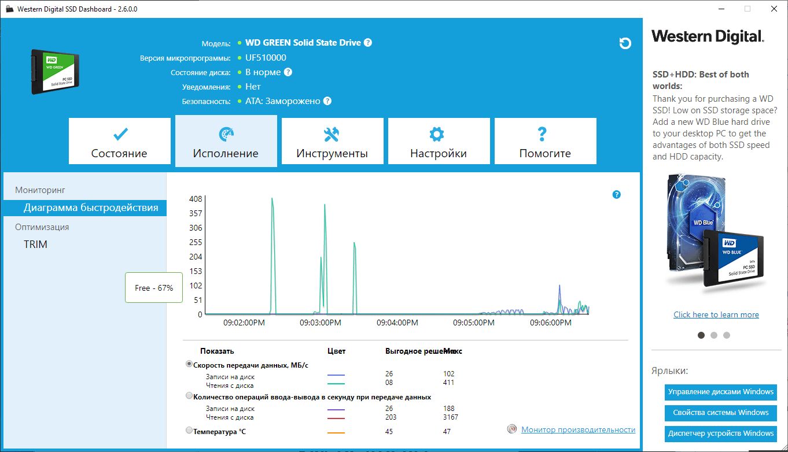This screenshot has width=788, height=452.
Task: Open help icon next to the drive model name
Action: click(x=368, y=43)
